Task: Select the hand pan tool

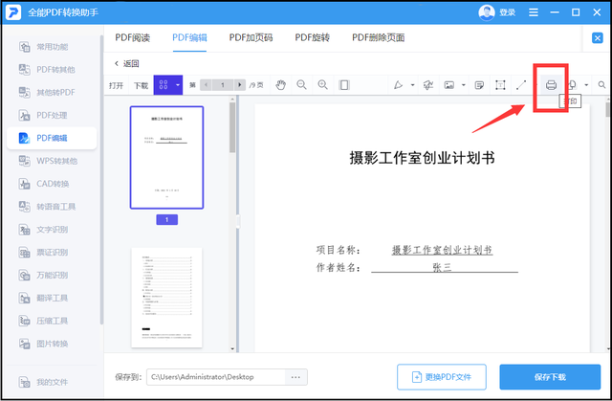Action: (x=280, y=85)
